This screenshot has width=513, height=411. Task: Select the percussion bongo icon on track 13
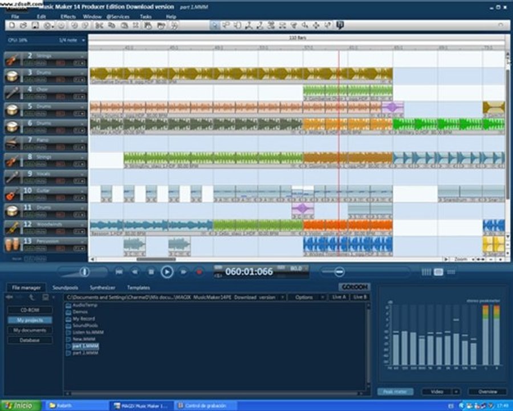click(x=11, y=245)
